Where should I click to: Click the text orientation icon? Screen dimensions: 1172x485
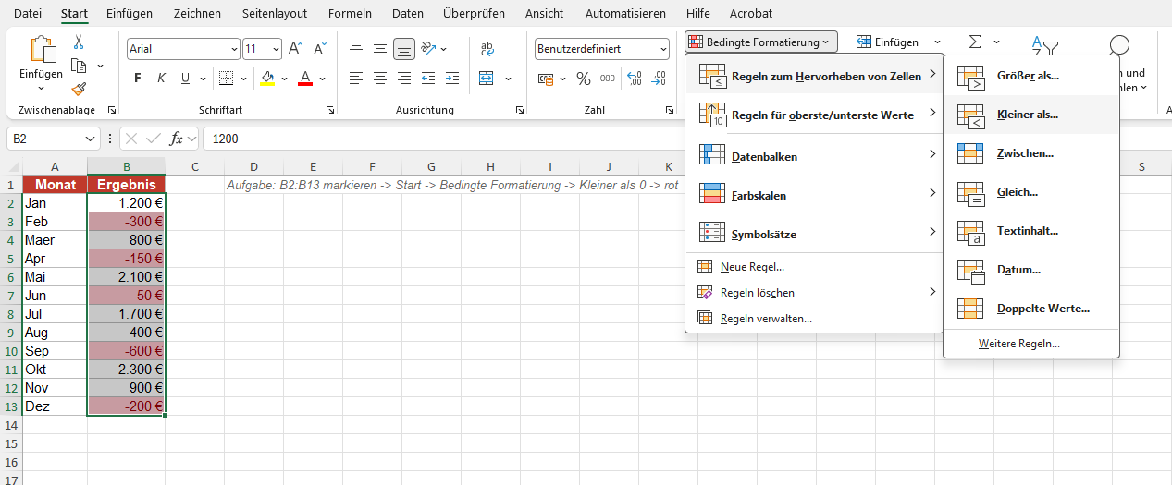pos(428,49)
